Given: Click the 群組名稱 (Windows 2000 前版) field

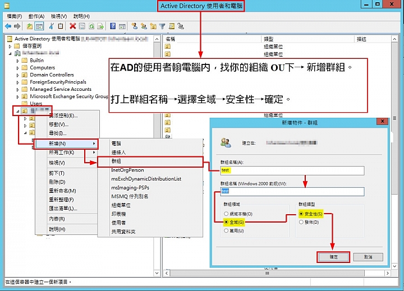Looking at the screenshot, I should click(x=292, y=192).
